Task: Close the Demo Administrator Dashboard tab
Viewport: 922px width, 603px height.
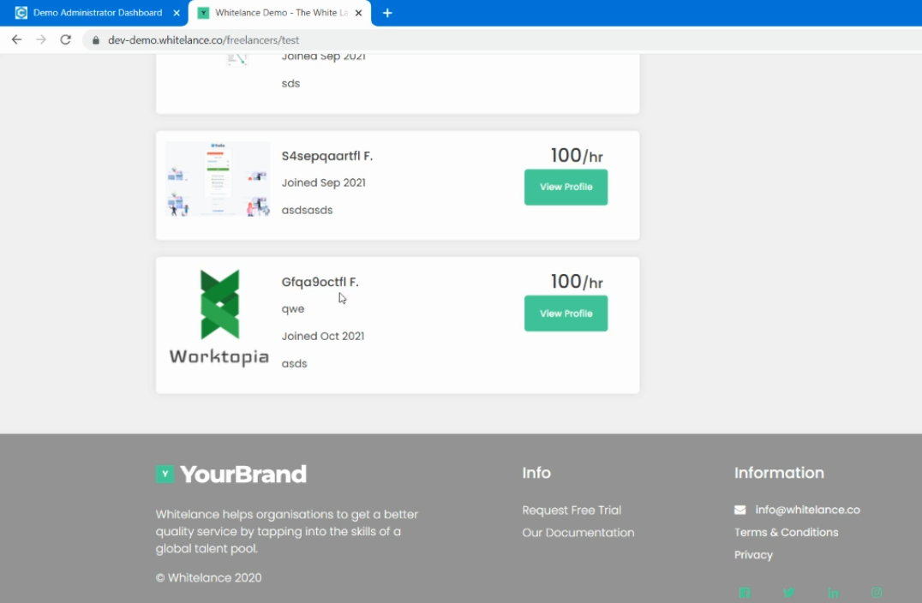Action: (x=177, y=13)
